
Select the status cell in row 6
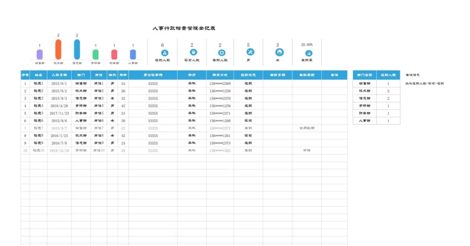248,121
